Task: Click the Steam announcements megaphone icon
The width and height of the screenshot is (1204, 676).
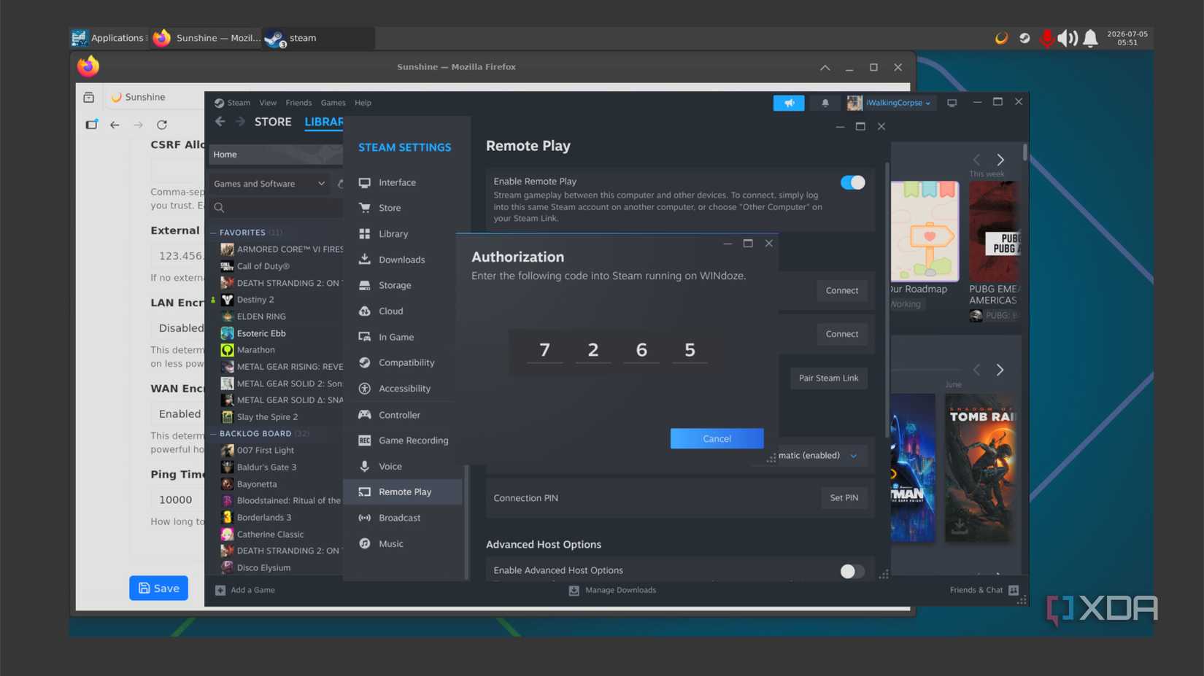Action: tap(789, 103)
